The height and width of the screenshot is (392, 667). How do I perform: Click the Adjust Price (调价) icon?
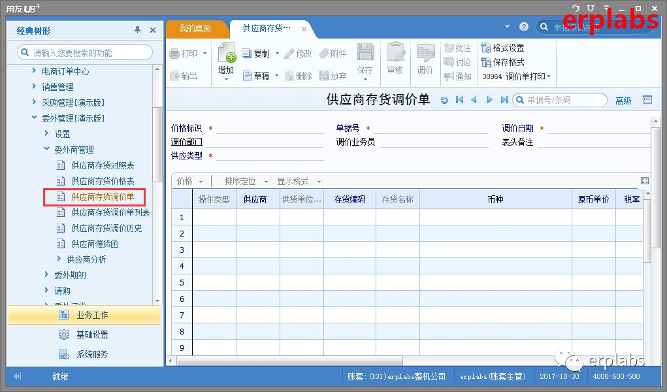(x=425, y=53)
